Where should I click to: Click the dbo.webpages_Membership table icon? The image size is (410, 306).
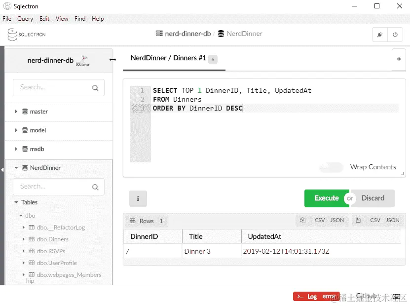point(32,274)
